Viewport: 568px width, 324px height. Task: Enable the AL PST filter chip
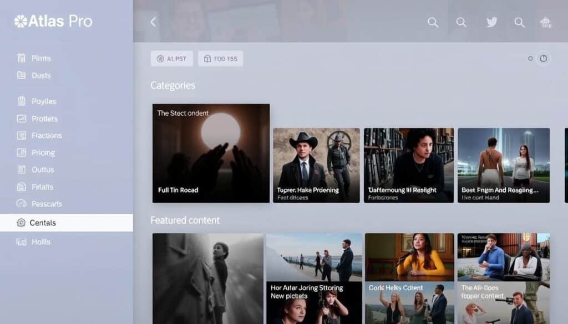tap(171, 58)
